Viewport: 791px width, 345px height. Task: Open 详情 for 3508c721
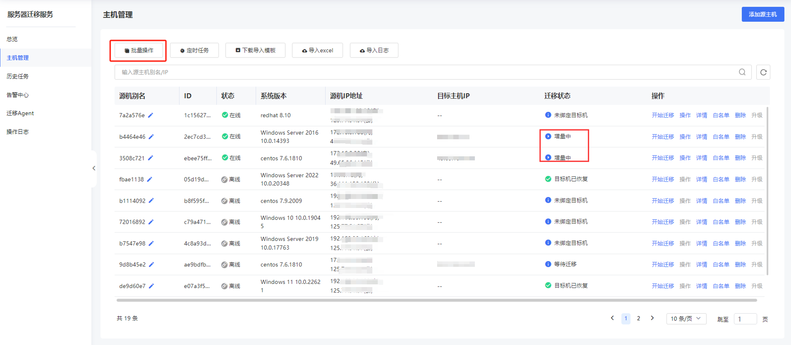pyautogui.click(x=702, y=158)
